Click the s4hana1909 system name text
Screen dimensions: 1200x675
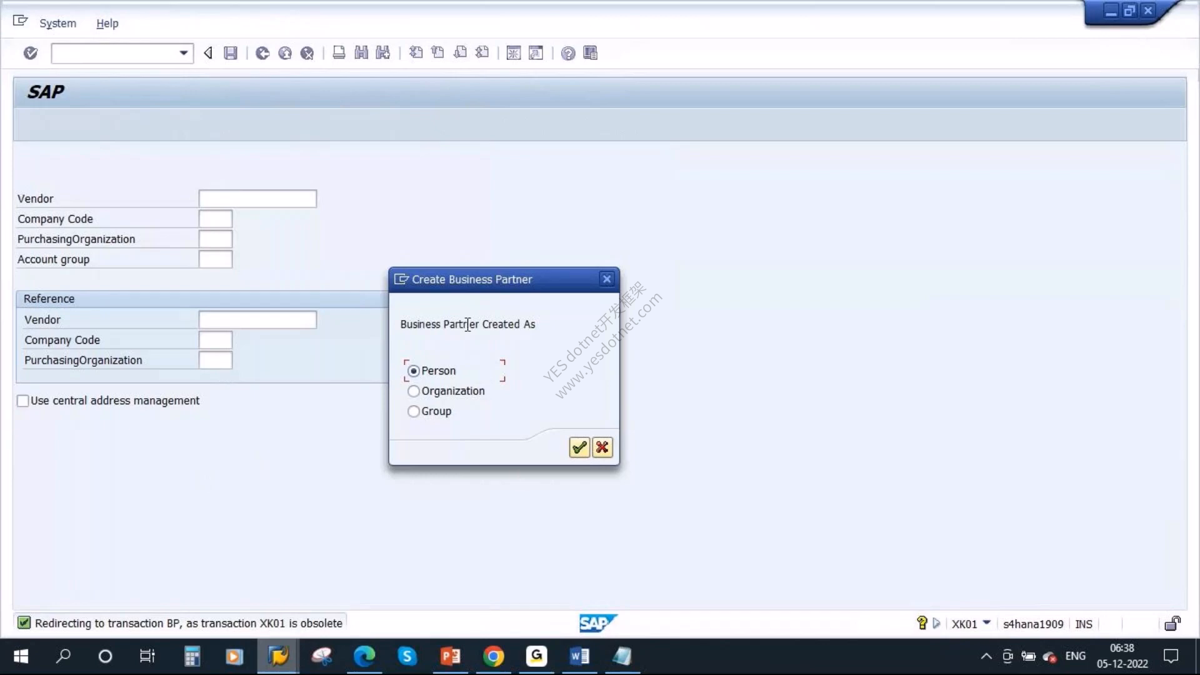pyautogui.click(x=1033, y=624)
